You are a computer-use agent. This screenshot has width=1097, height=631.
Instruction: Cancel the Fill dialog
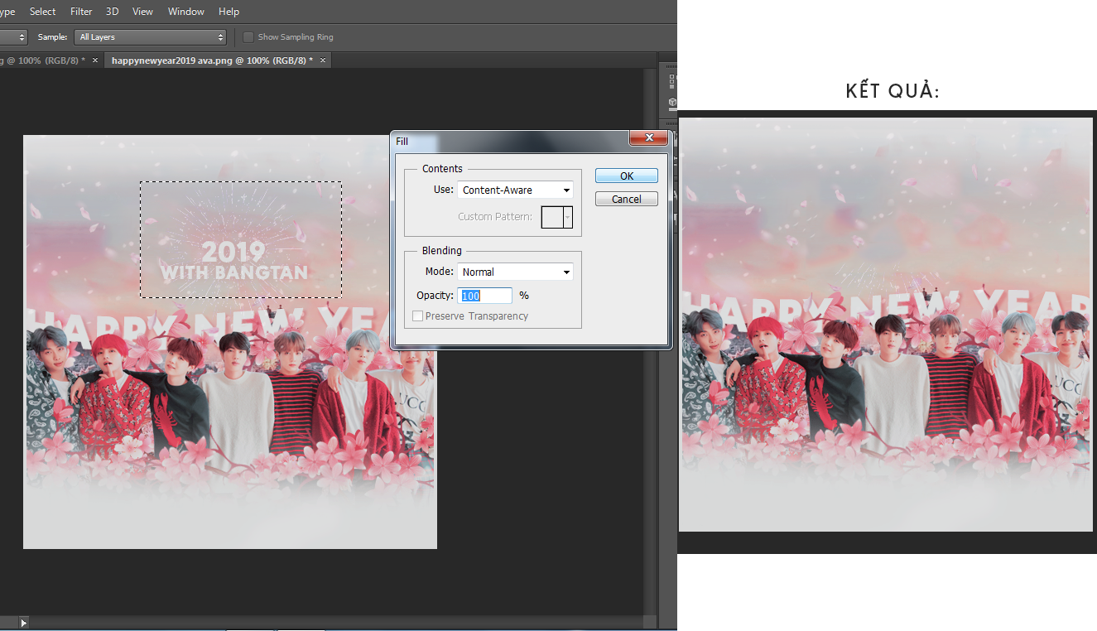(x=627, y=199)
